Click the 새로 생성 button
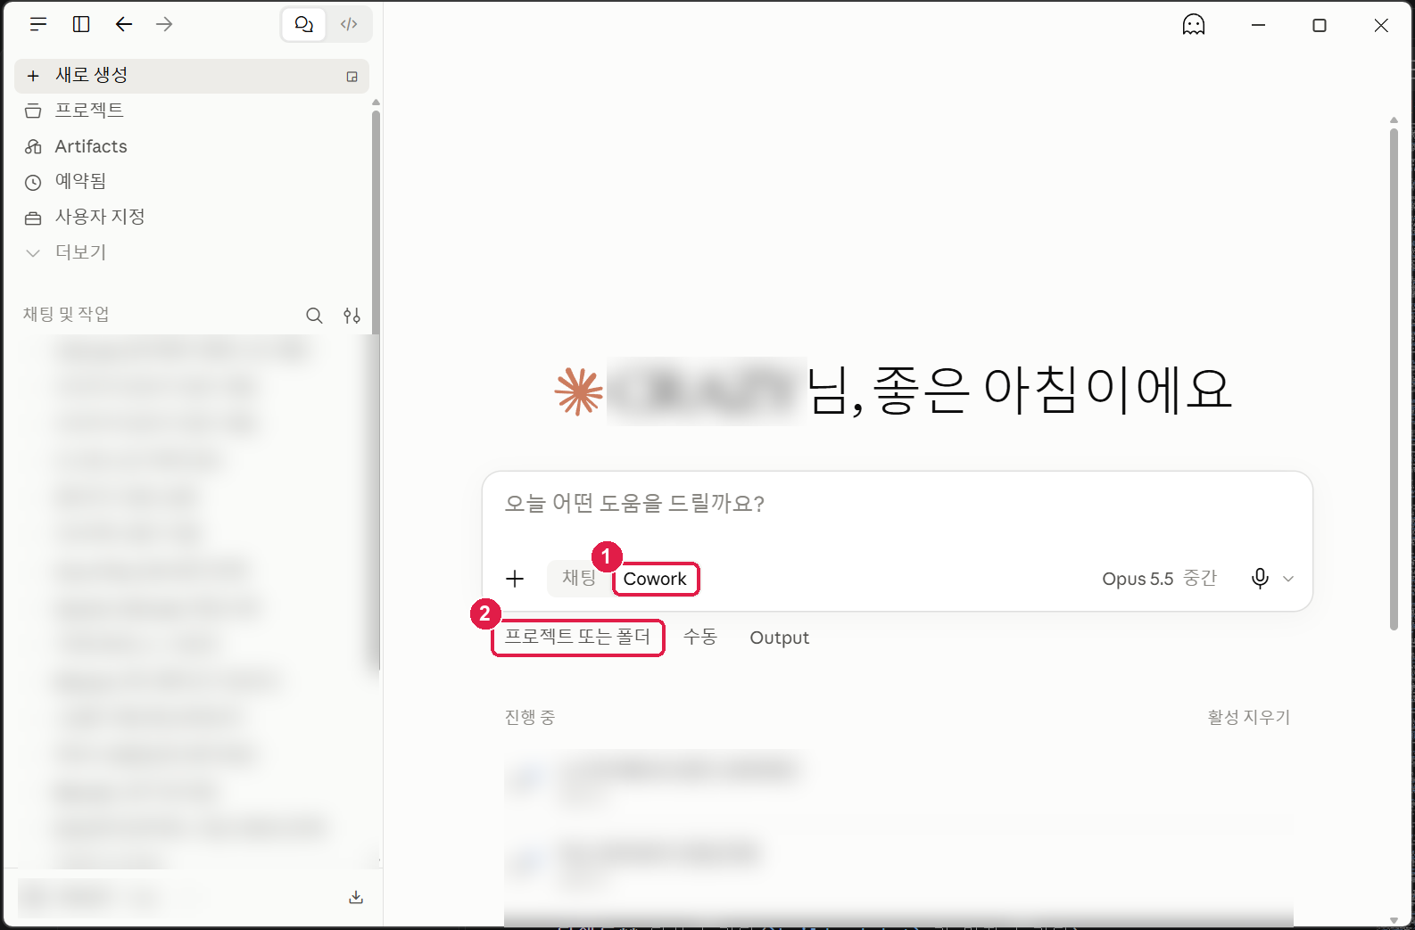Image resolution: width=1415 pixels, height=930 pixels. 192,76
